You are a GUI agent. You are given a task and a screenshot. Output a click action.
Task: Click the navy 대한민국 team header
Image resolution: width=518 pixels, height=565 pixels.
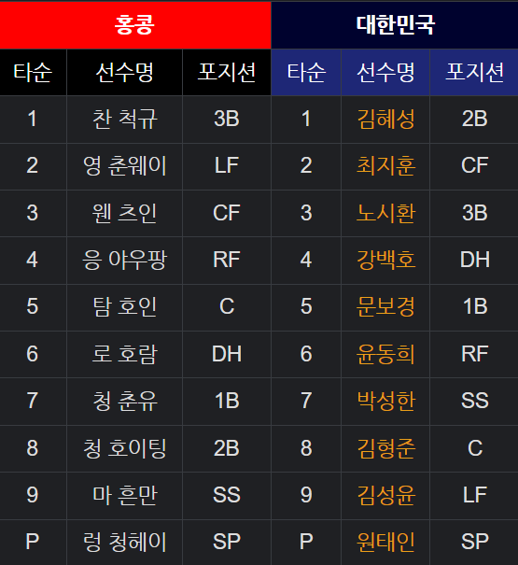(395, 25)
